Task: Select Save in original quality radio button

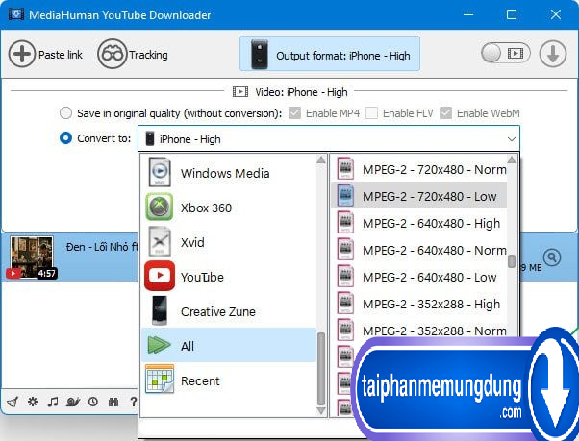Action: [x=65, y=113]
